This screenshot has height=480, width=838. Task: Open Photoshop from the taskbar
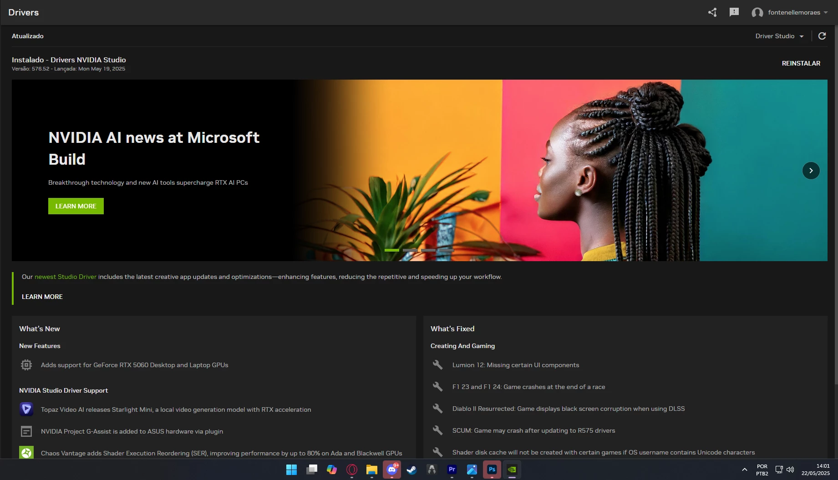tap(492, 470)
